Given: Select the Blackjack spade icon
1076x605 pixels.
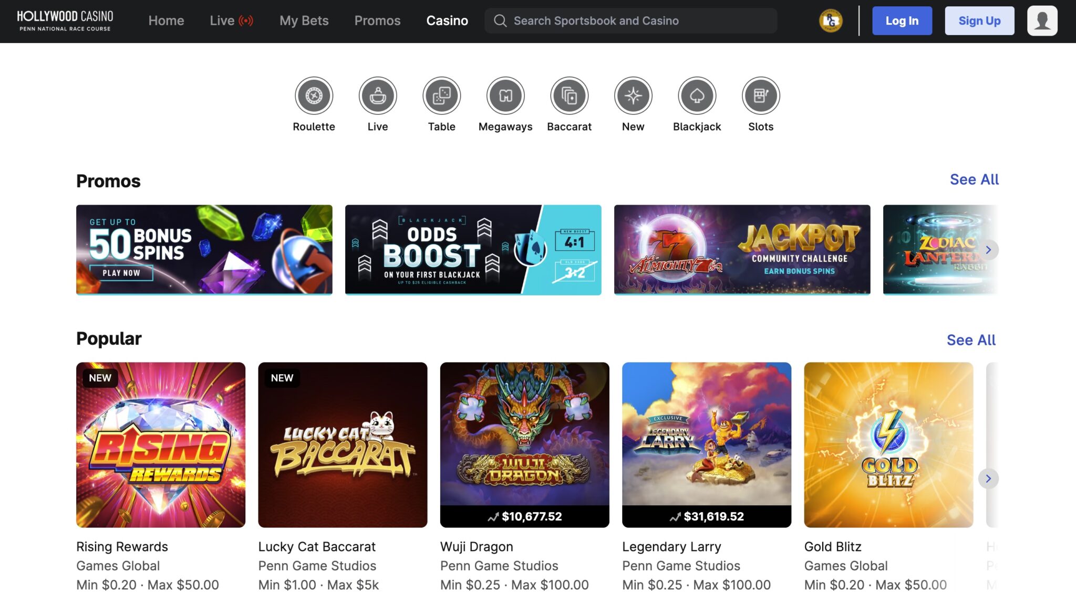Looking at the screenshot, I should (x=697, y=95).
